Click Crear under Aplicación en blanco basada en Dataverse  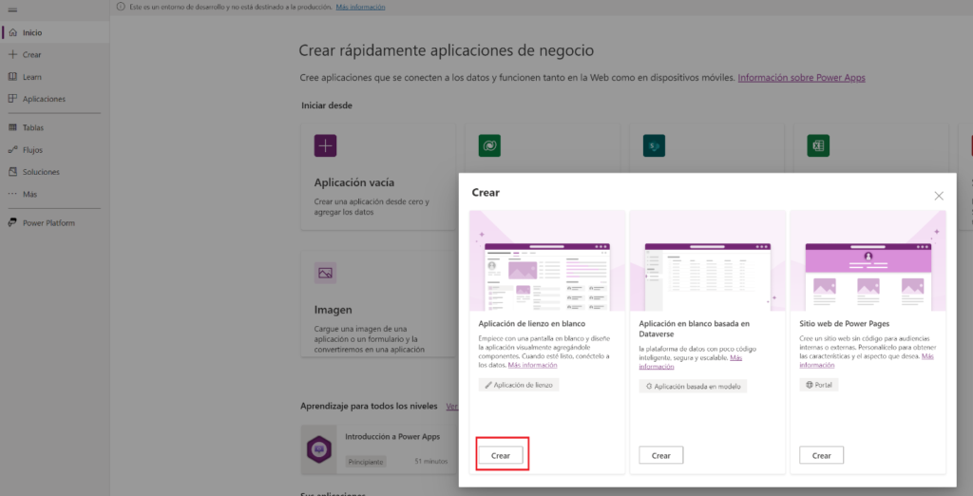click(x=661, y=456)
